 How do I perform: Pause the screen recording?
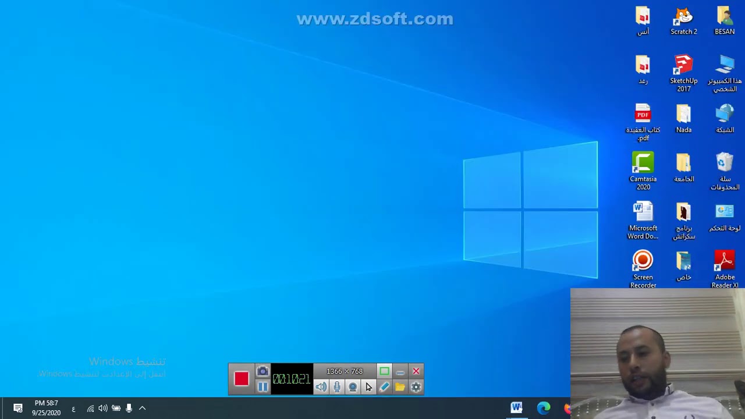coord(262,387)
